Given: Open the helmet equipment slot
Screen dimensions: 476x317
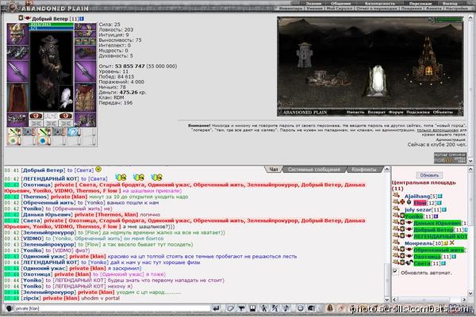Looking at the screenshot, I should tap(17, 34).
